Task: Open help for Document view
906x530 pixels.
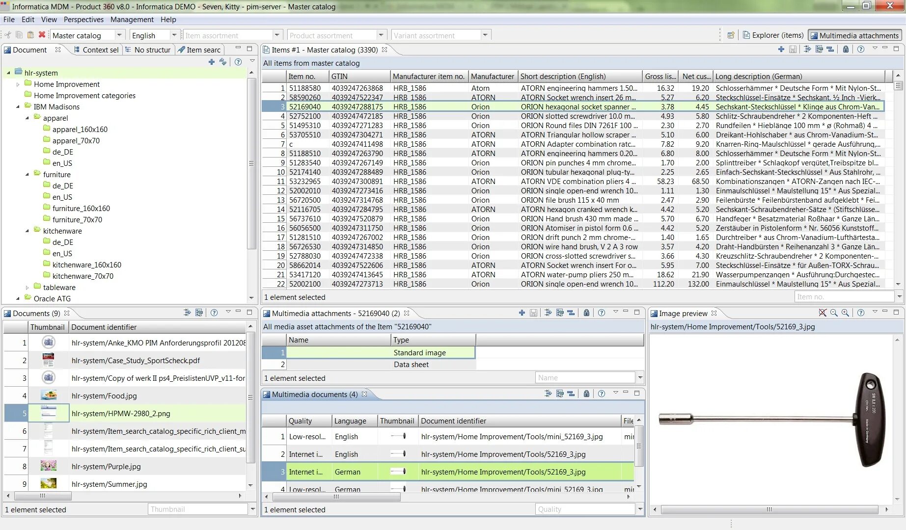Action: [238, 62]
